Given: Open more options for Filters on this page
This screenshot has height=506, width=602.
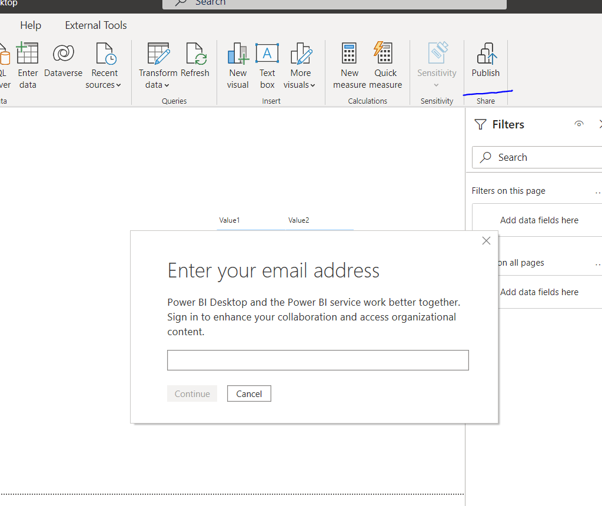Looking at the screenshot, I should coord(598,191).
